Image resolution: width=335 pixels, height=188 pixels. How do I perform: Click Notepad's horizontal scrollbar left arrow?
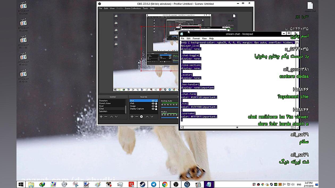[182, 128]
